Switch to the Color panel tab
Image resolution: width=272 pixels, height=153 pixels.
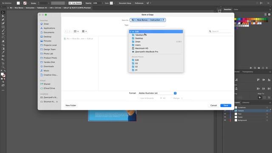[x=236, y=9]
